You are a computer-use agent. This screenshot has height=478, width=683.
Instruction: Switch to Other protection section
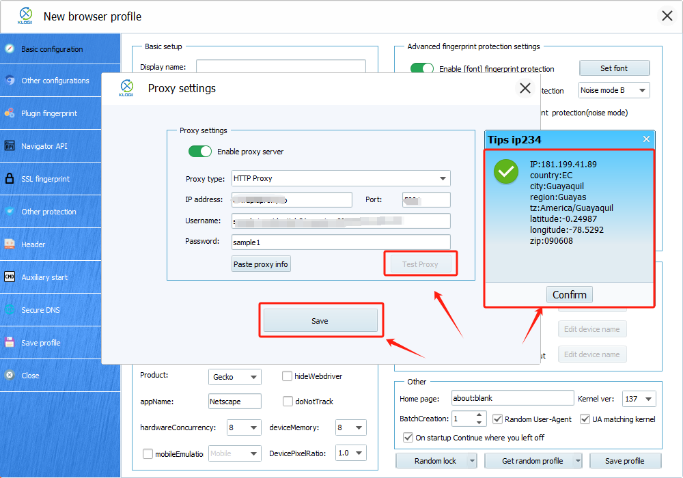[48, 212]
